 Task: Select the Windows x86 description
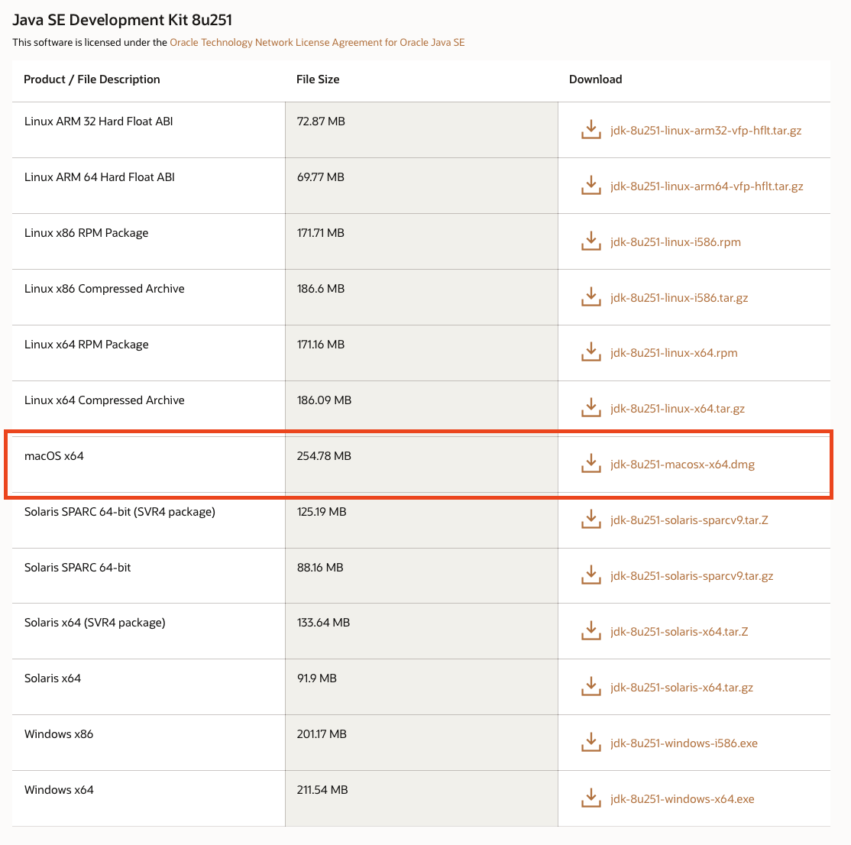coord(59,733)
